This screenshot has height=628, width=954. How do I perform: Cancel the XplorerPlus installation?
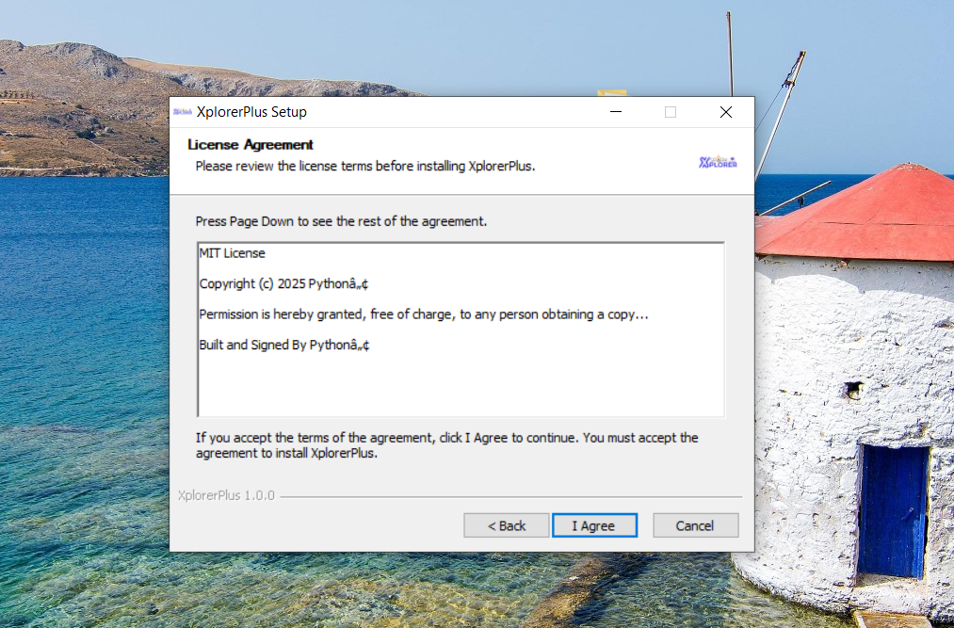695,525
